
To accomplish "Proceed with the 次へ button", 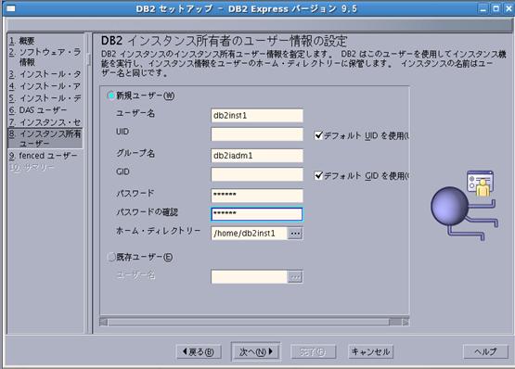I will pyautogui.click(x=256, y=352).
